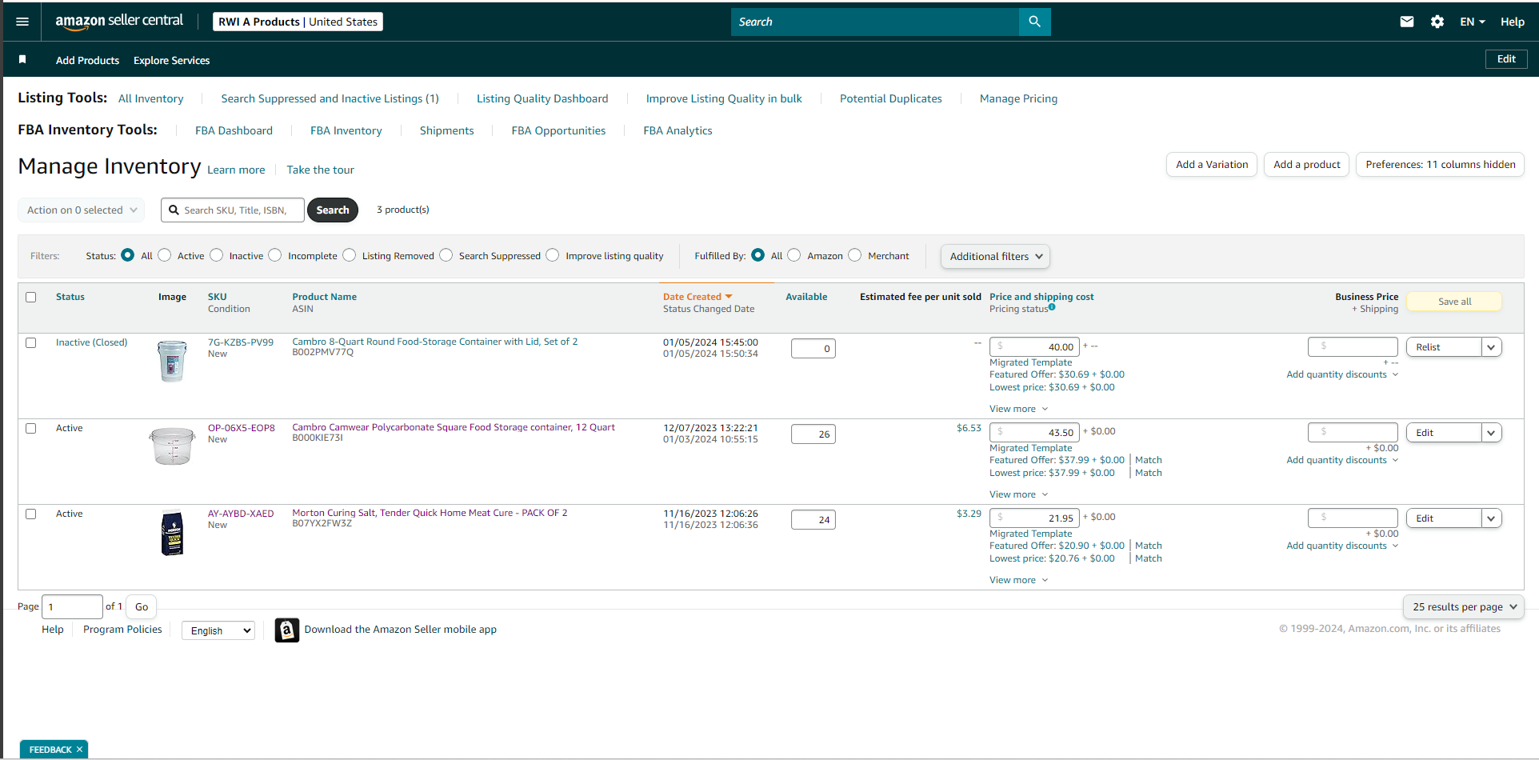The image size is (1539, 760).
Task: Open the Listing Quality Dashboard
Action: pos(542,98)
